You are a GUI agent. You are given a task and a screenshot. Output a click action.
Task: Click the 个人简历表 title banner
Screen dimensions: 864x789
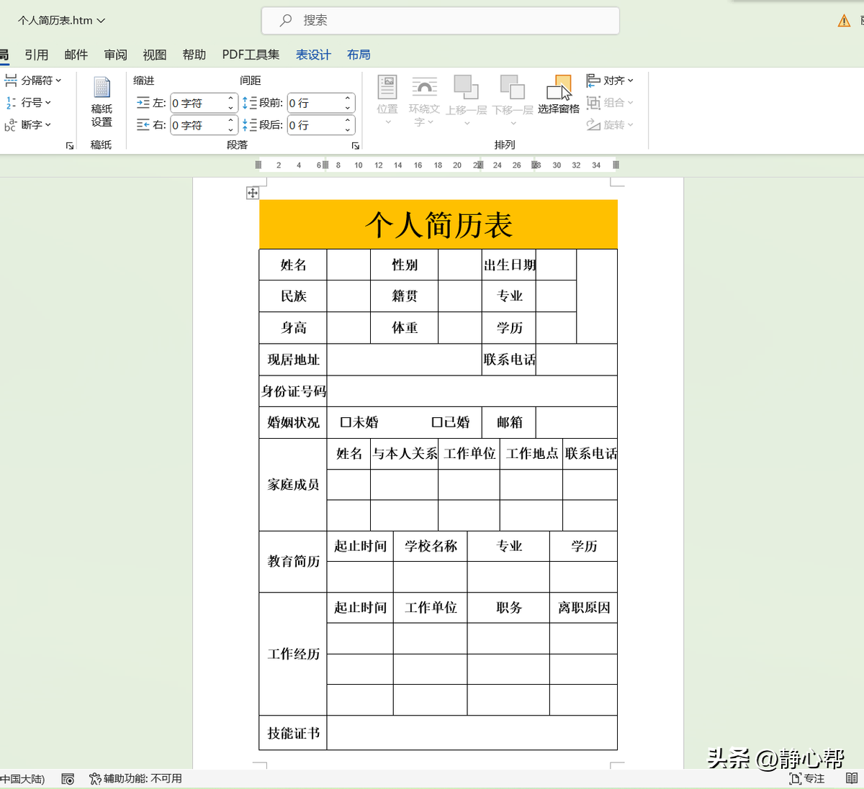click(438, 224)
